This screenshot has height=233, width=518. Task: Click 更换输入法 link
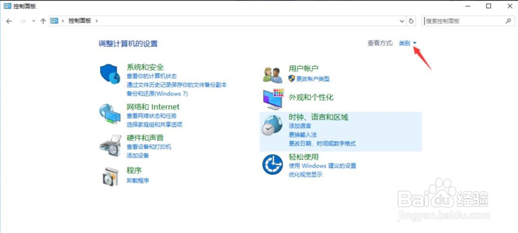point(303,135)
